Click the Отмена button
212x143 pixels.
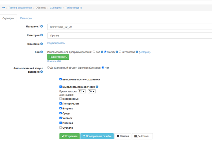point(123,136)
